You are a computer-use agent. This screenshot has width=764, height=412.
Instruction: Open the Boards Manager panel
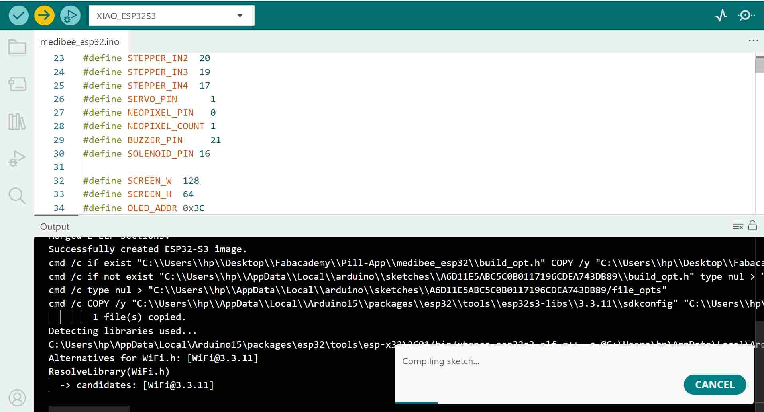click(17, 84)
